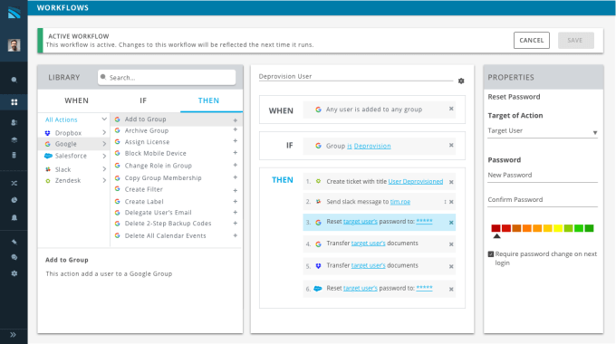Select the grid dashboard icon in sidebar
This screenshot has width=616, height=344.
(x=14, y=102)
